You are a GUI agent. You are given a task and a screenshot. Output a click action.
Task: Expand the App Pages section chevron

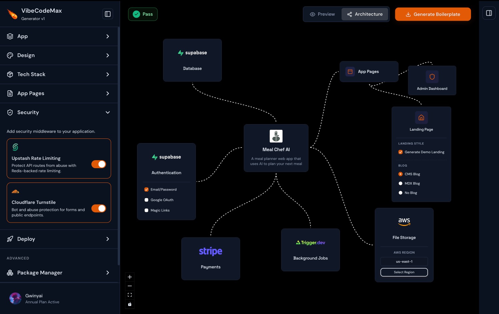coord(108,93)
